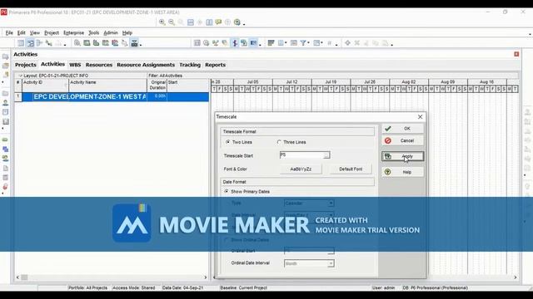
Task: Click the red close icon of Activities panel
Action: (x=516, y=54)
